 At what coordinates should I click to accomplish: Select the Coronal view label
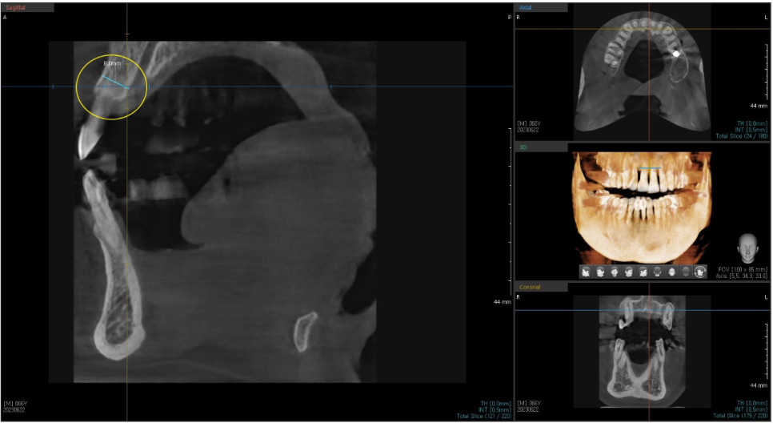[x=530, y=287]
